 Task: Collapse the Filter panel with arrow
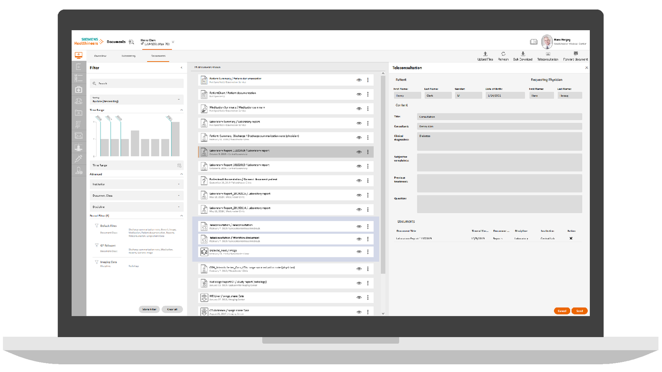click(x=181, y=68)
